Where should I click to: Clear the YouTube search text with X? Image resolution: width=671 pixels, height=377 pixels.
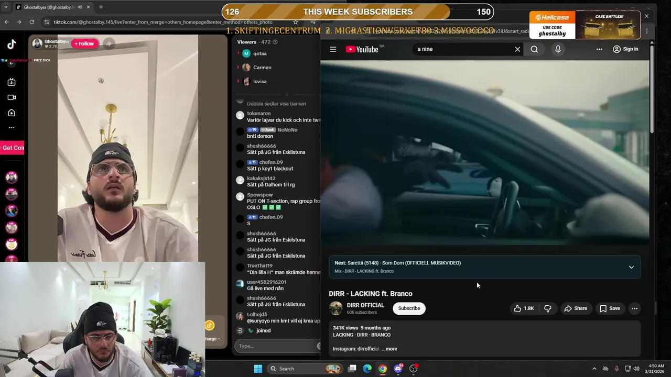(517, 49)
